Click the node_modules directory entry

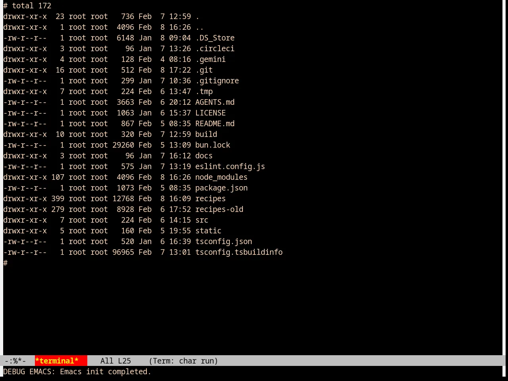(221, 177)
